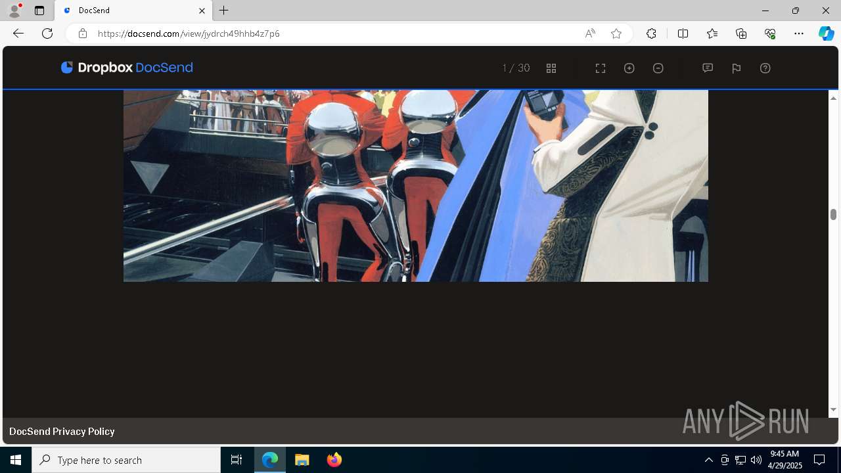Screen dimensions: 841x473
Task: Activate Read aloud in address bar
Action: pos(590,34)
